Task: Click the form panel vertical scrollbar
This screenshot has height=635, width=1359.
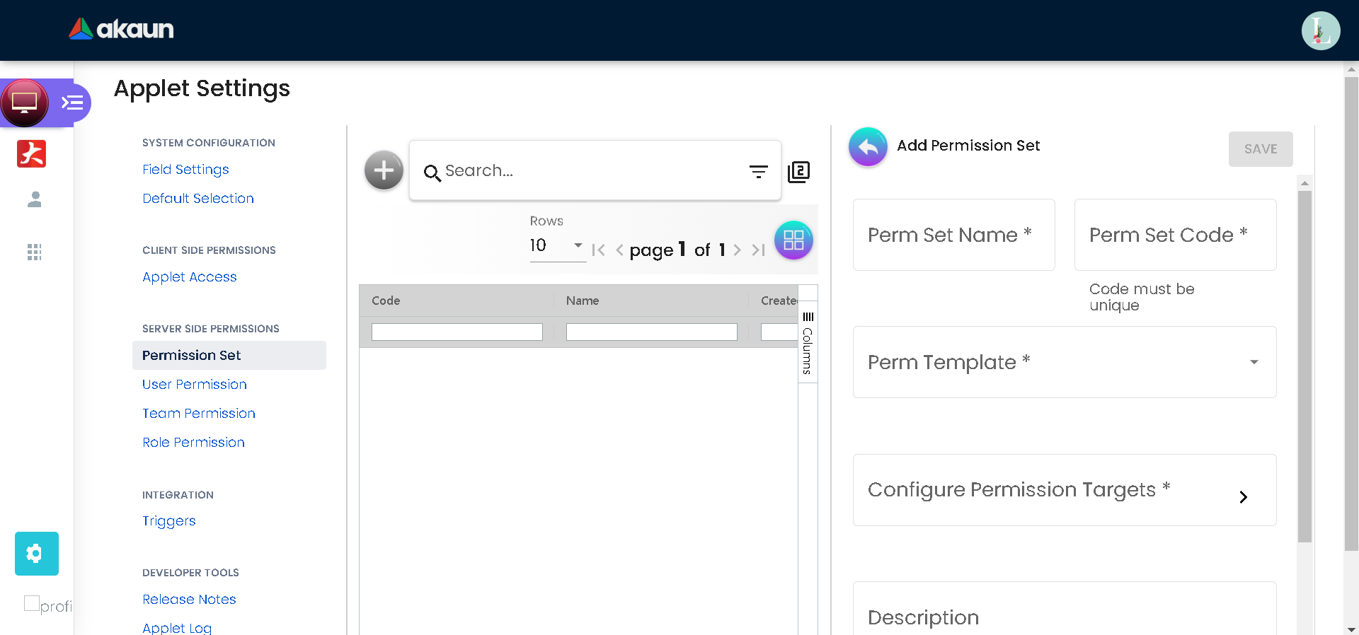Action: [1304, 366]
